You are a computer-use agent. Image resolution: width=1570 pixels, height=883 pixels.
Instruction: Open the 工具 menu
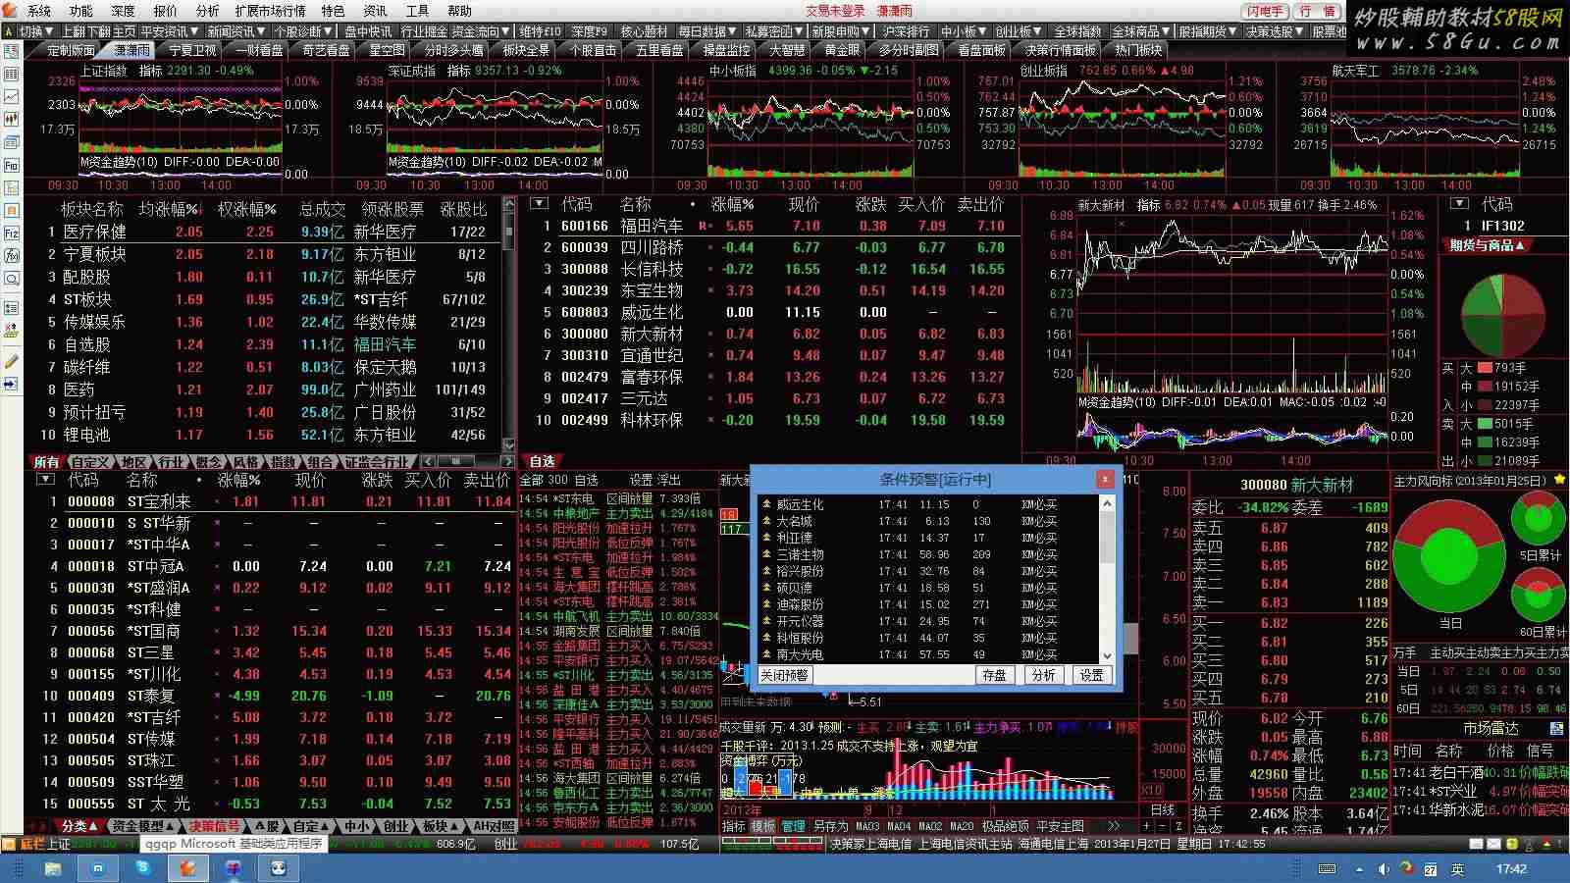point(417,11)
